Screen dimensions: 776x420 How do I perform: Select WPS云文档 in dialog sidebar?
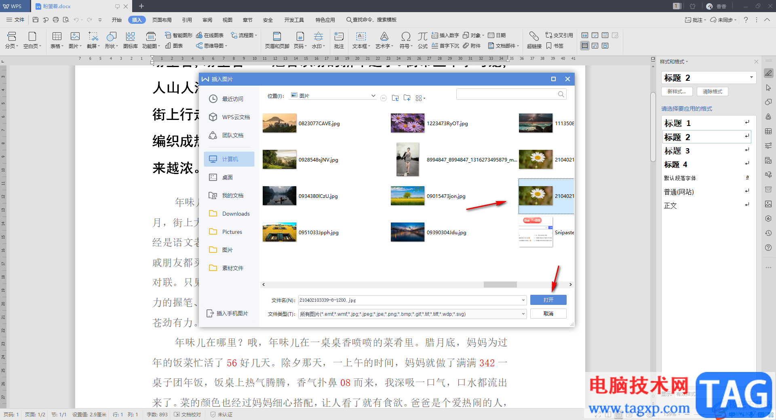pos(229,117)
